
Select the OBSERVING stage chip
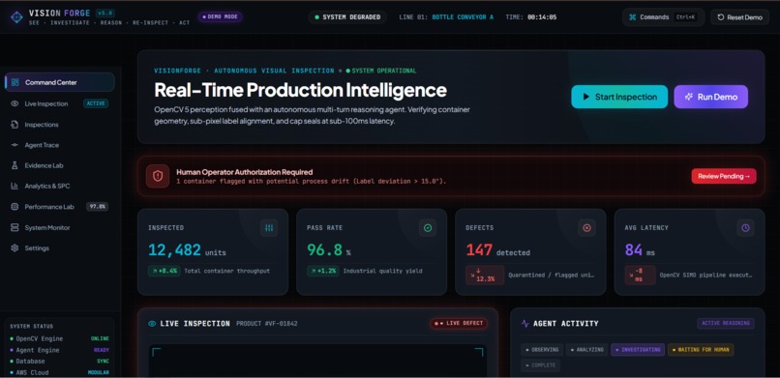542,350
